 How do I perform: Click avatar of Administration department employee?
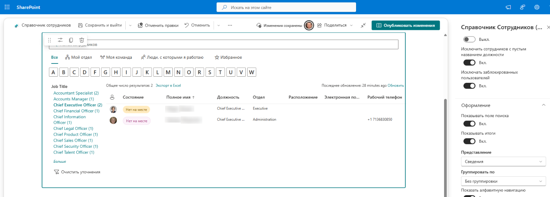coord(113,120)
